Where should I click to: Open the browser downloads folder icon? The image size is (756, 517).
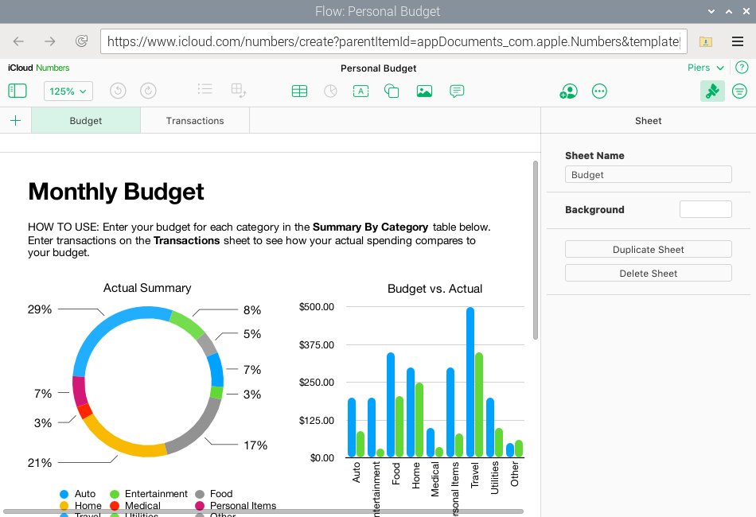[706, 41]
